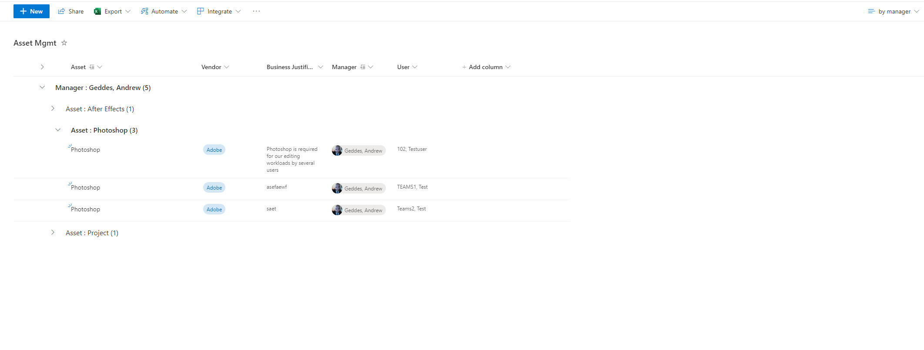This screenshot has width=924, height=350.
Task: Favorite the Asset Mgmt list star
Action: 64,43
